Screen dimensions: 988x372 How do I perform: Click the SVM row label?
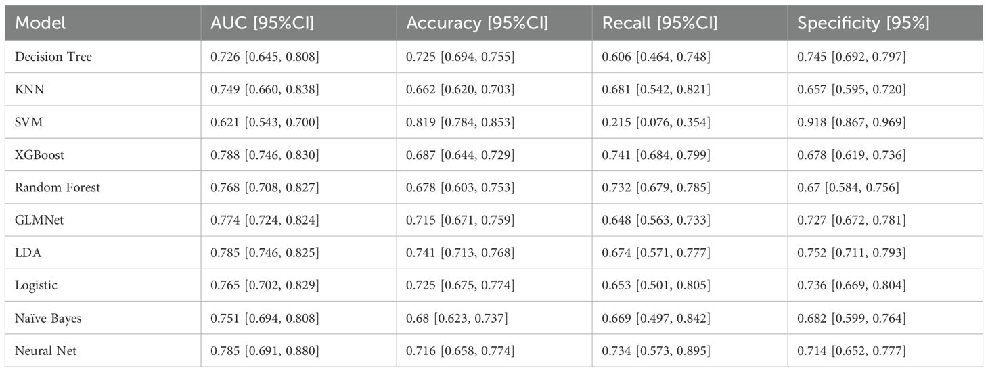pyautogui.click(x=27, y=122)
